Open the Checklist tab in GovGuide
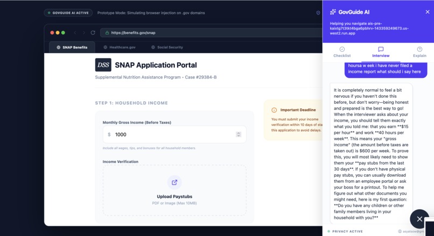The height and width of the screenshot is (236, 434). (342, 52)
